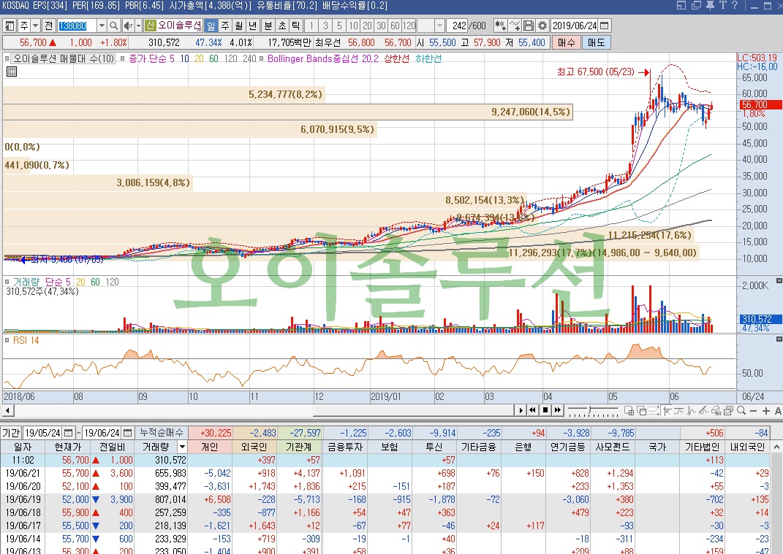
Task: Click the dotted-frame chart region icon
Action: [x=654, y=410]
